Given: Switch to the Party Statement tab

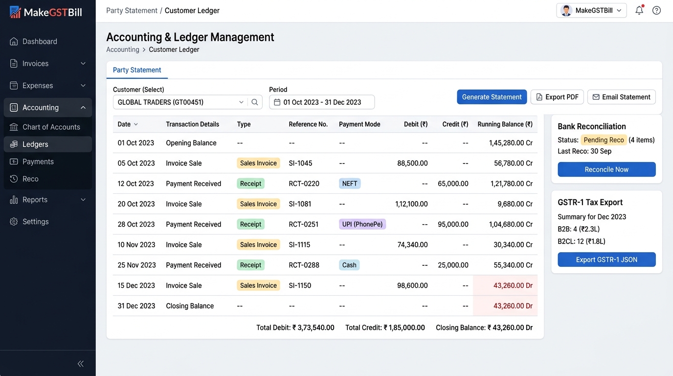Looking at the screenshot, I should (137, 70).
